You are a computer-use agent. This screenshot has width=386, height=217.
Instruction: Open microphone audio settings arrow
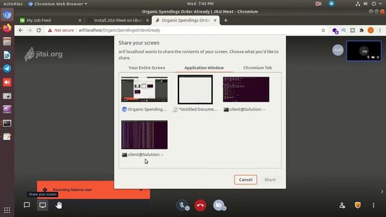pyautogui.click(x=188, y=209)
